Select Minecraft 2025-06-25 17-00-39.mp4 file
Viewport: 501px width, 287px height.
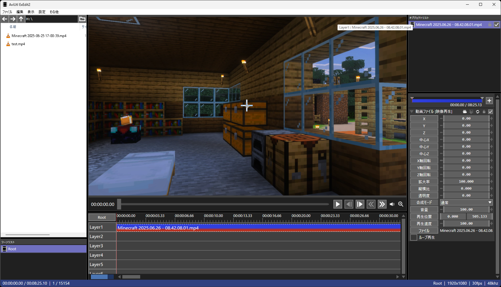tap(39, 36)
